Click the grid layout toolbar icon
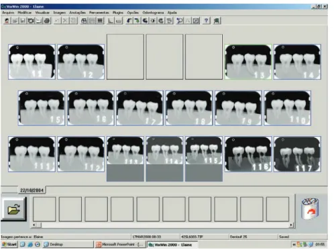 [92, 21]
